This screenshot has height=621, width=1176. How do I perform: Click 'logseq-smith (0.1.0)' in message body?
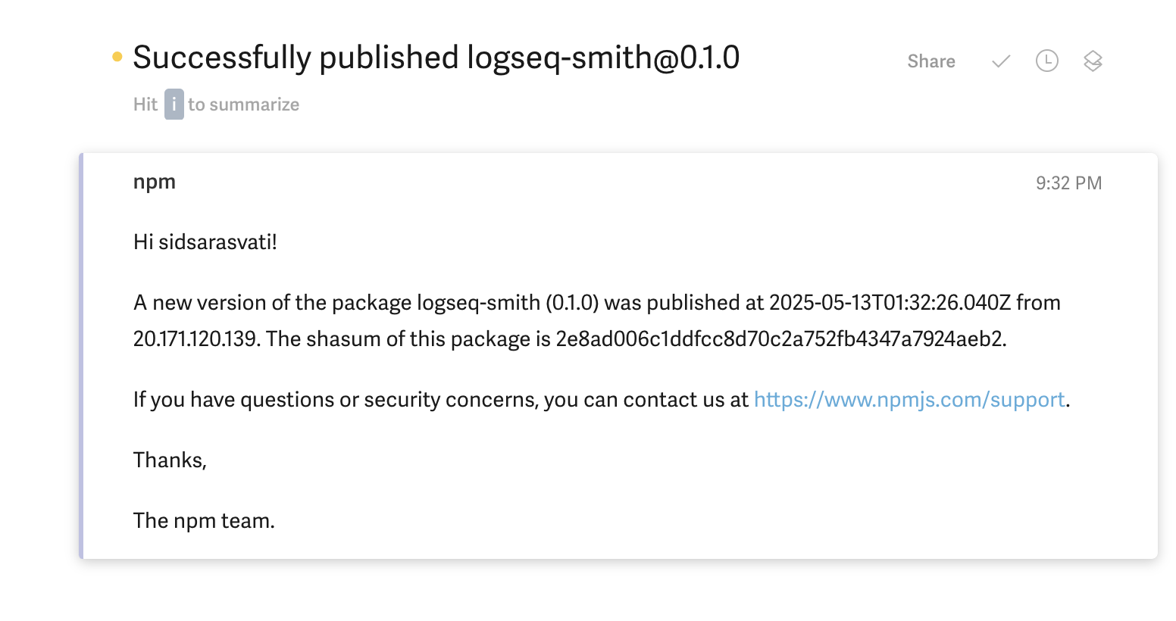508,303
